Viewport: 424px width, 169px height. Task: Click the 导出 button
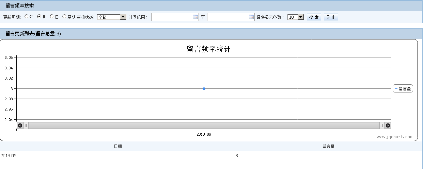[331, 17]
